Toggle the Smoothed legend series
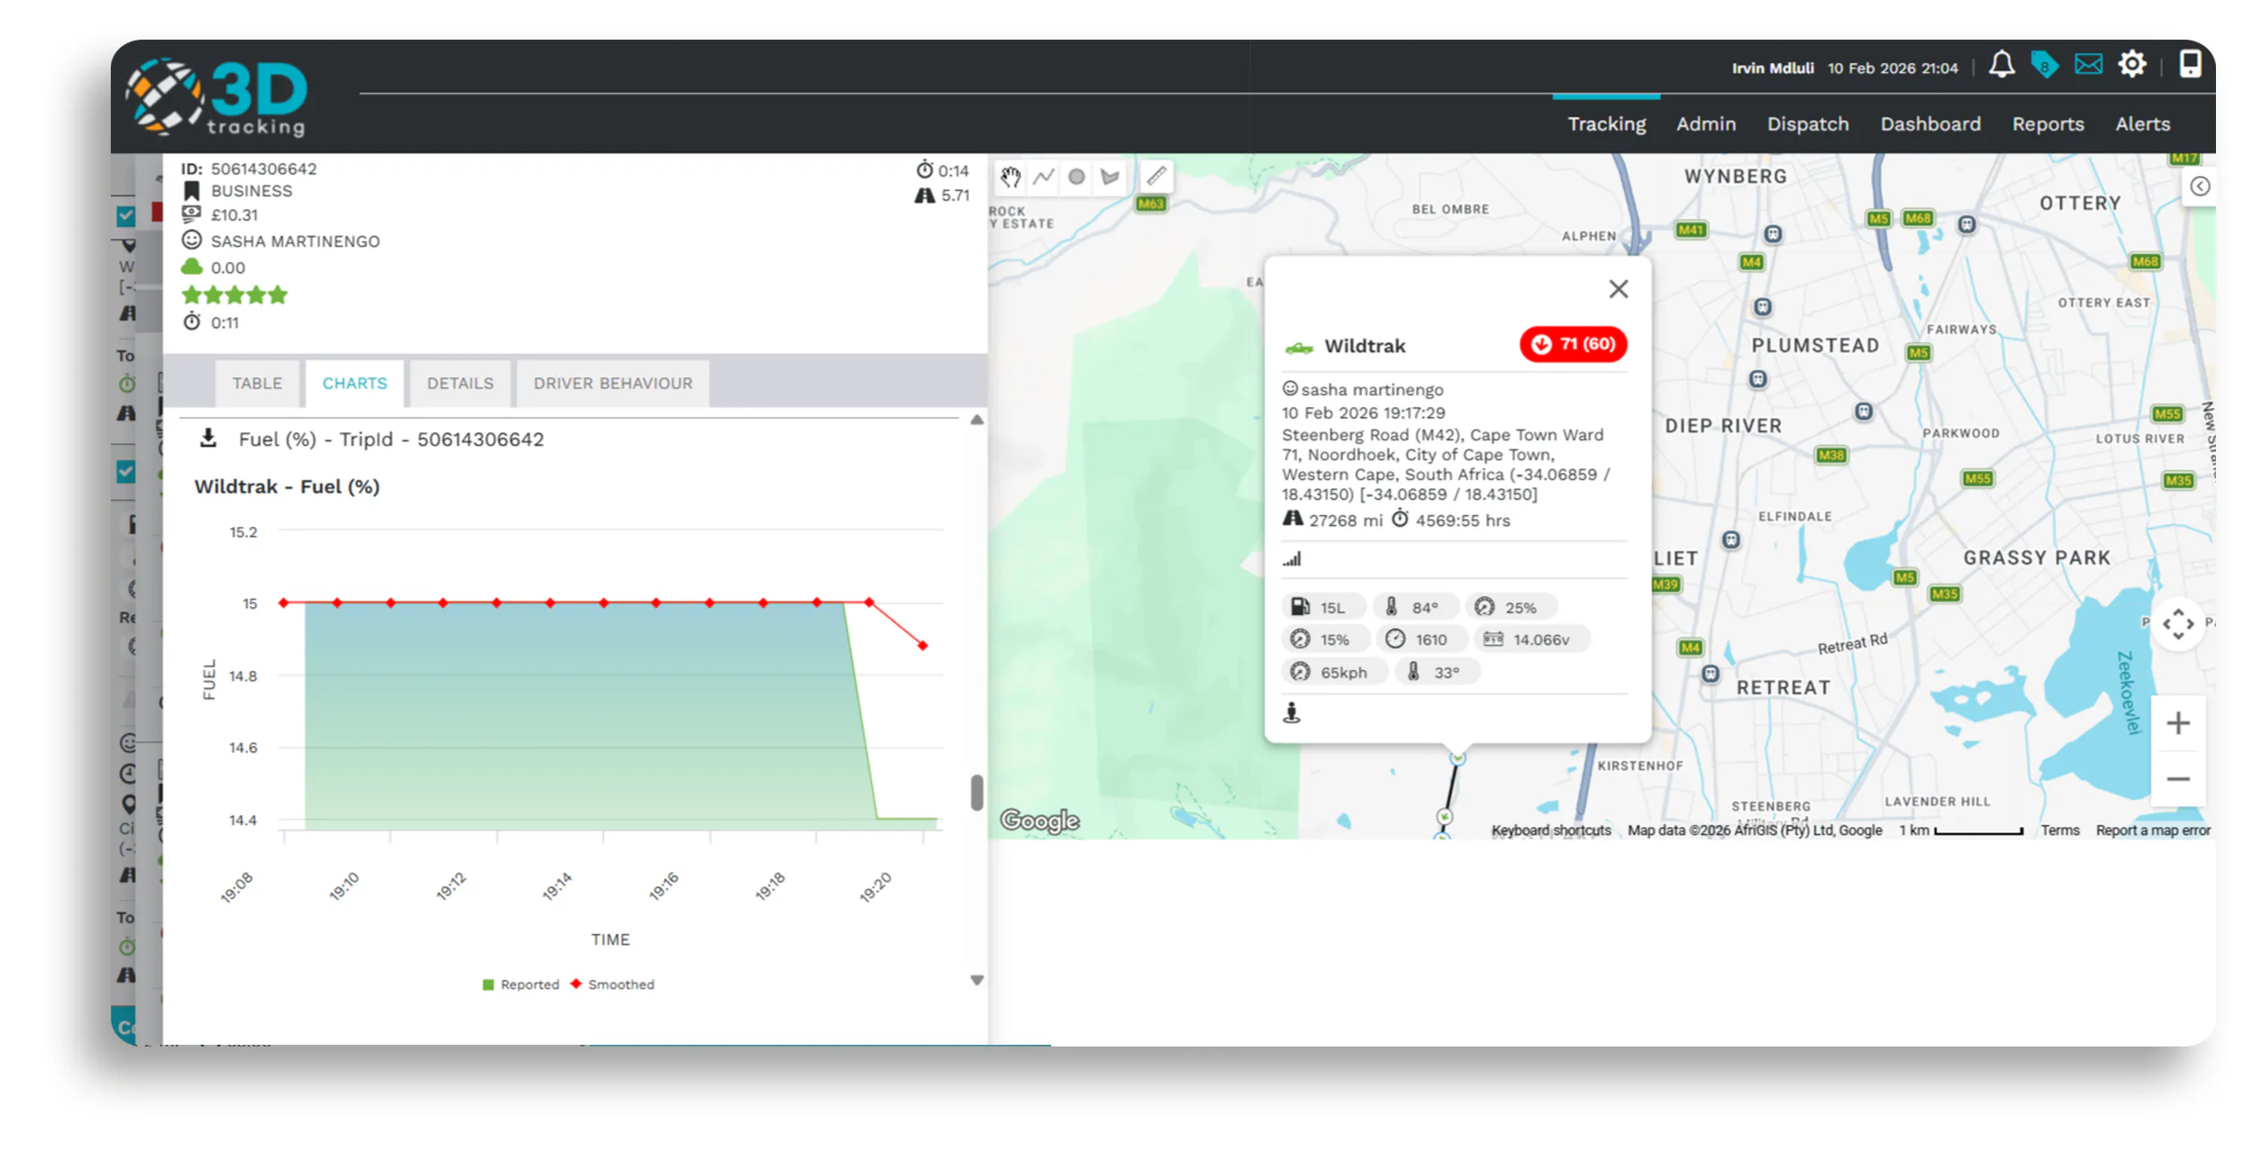The height and width of the screenshot is (1151, 2252). click(613, 984)
